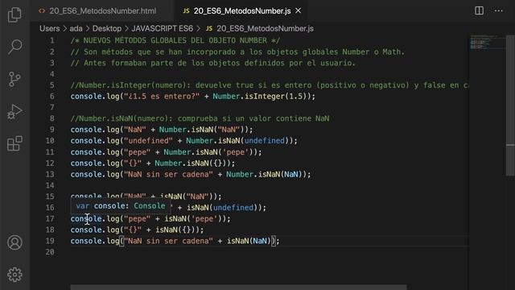Open the editor More Actions menu
Viewport: 515px width, 290px height.
tap(499, 10)
